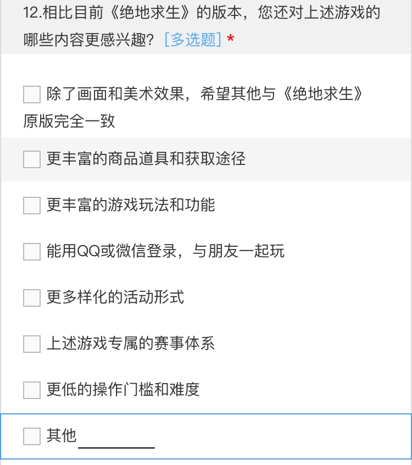Select the highlighted "其他" answer row
412x465 pixels.
206,436
